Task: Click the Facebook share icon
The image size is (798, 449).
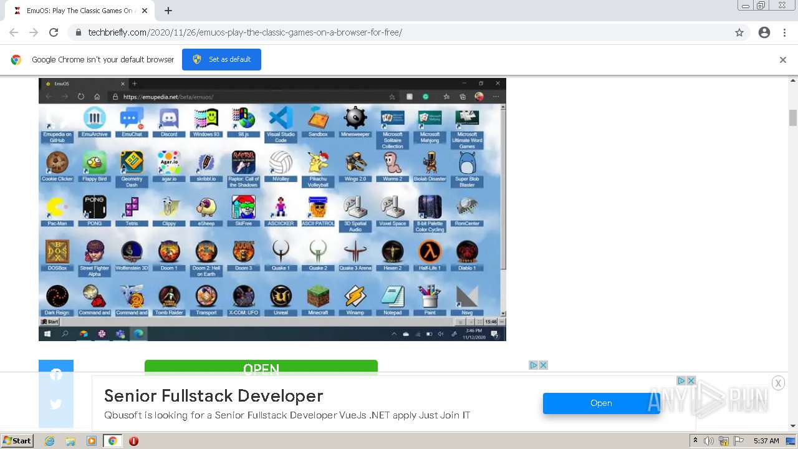Action: [56, 374]
